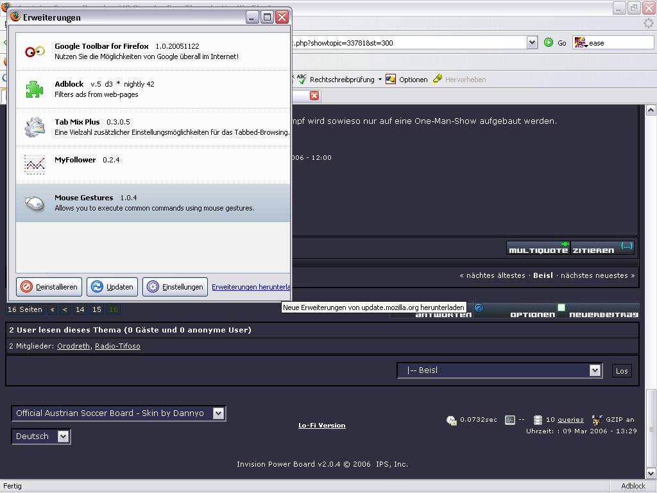
Task: Click the Optionen toolbar icon
Action: tap(391, 79)
